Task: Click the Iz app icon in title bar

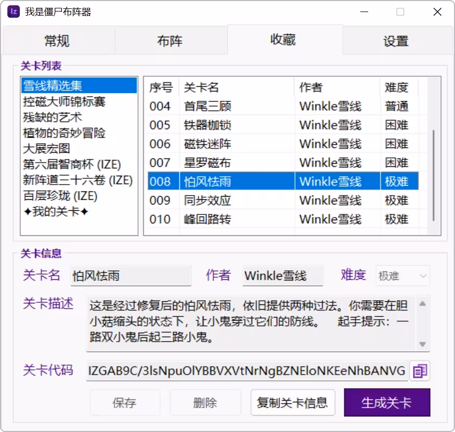Action: pyautogui.click(x=14, y=12)
